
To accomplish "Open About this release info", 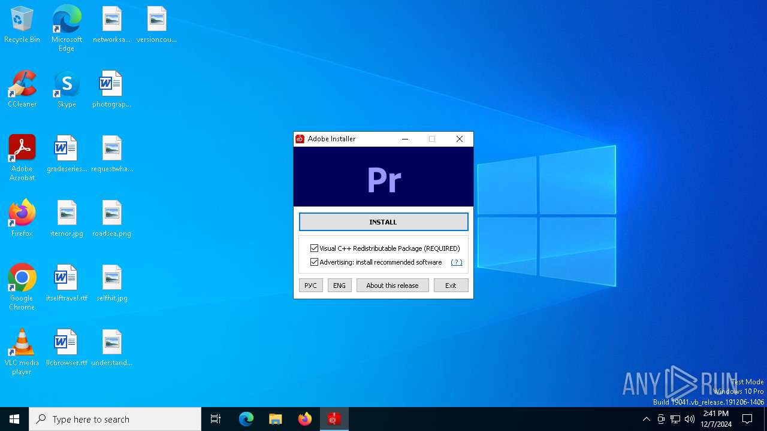I will pos(392,286).
